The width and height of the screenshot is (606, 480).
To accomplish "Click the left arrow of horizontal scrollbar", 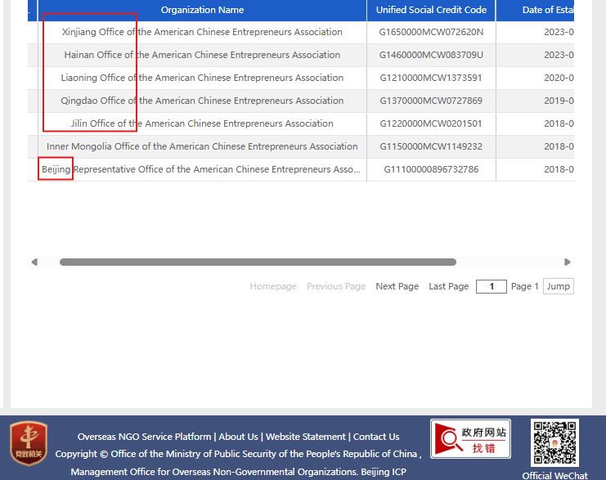I will coord(34,262).
